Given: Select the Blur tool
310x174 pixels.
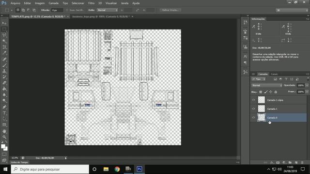Looking at the screenshot, I should tap(4, 95).
